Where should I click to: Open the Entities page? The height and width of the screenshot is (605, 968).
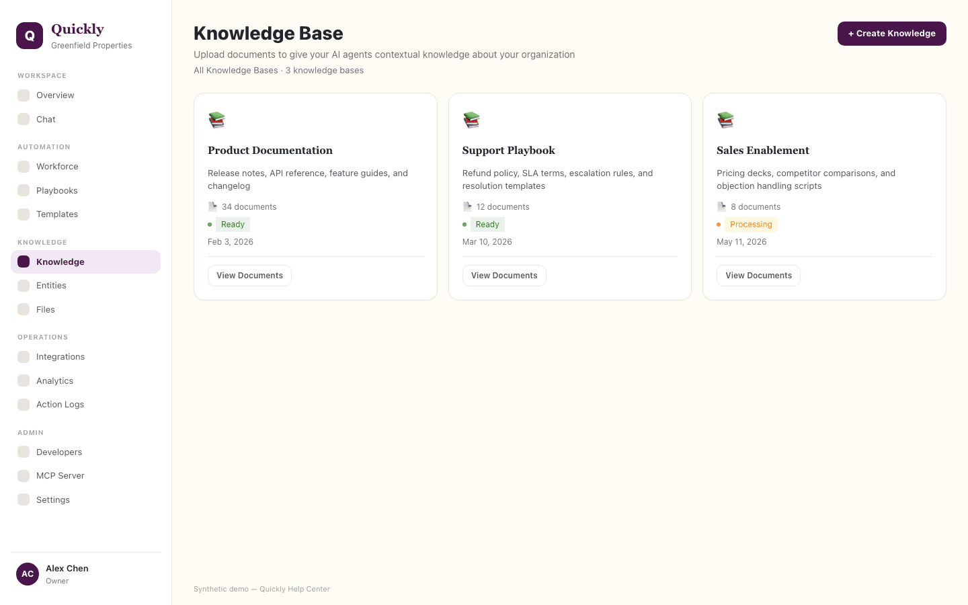coord(85,286)
